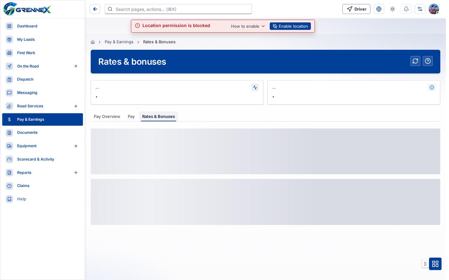Open the user avatar menu
This screenshot has width=449, height=280.
434,9
